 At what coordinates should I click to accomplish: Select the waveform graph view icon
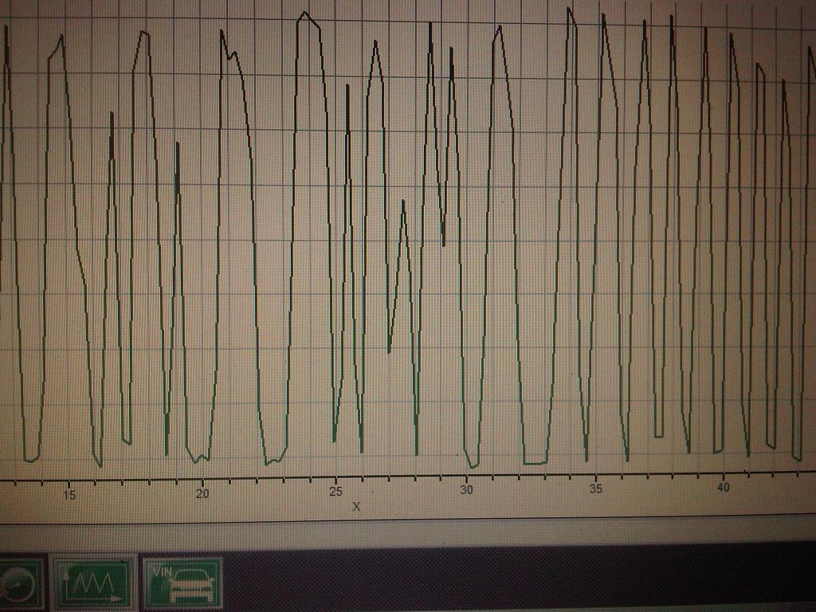[92, 583]
